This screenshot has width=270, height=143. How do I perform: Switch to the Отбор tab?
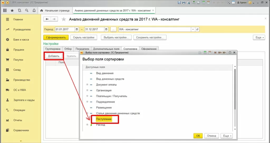pyautogui.click(x=68, y=49)
